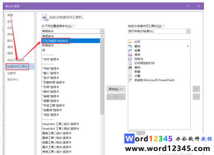Click the 计算 round icon
The image size is (214, 155).
[x=130, y=76]
